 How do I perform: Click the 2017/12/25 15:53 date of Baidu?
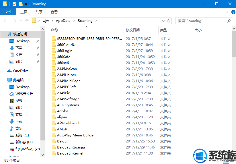pyautogui.click(x=140, y=141)
